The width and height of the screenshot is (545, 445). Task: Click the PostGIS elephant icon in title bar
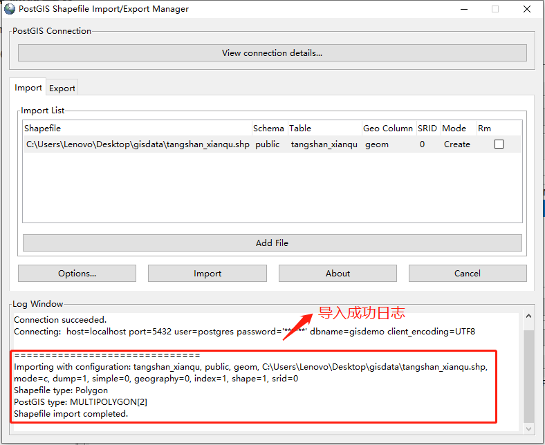[x=10, y=9]
